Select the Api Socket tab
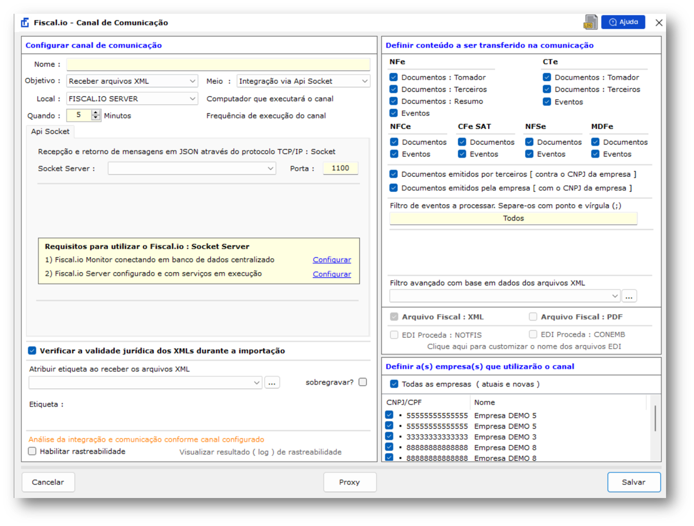The image size is (694, 526). point(50,131)
